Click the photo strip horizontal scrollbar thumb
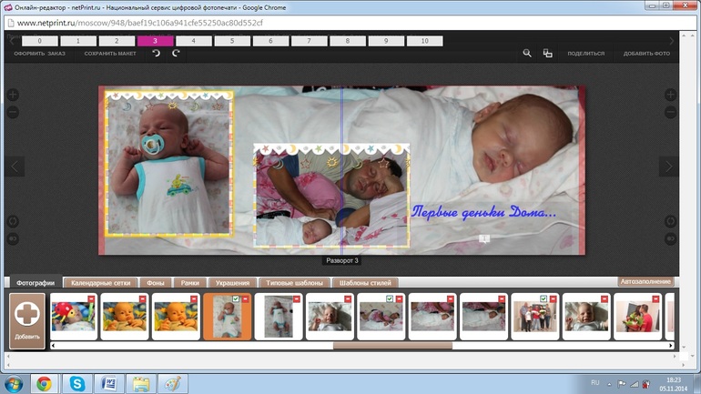Image resolution: width=701 pixels, height=394 pixels. coord(391,346)
